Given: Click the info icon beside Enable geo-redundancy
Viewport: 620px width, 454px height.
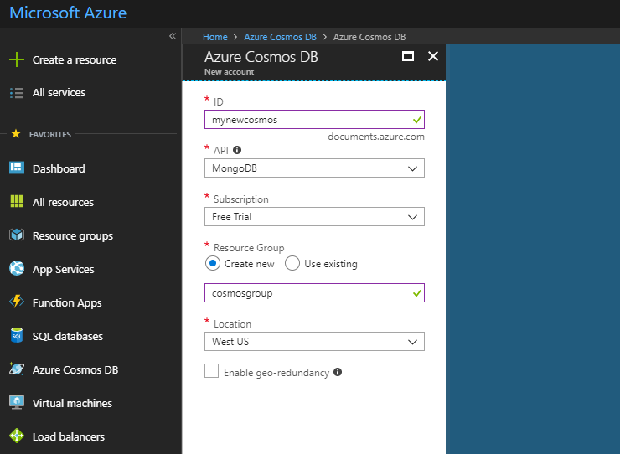Looking at the screenshot, I should point(338,372).
